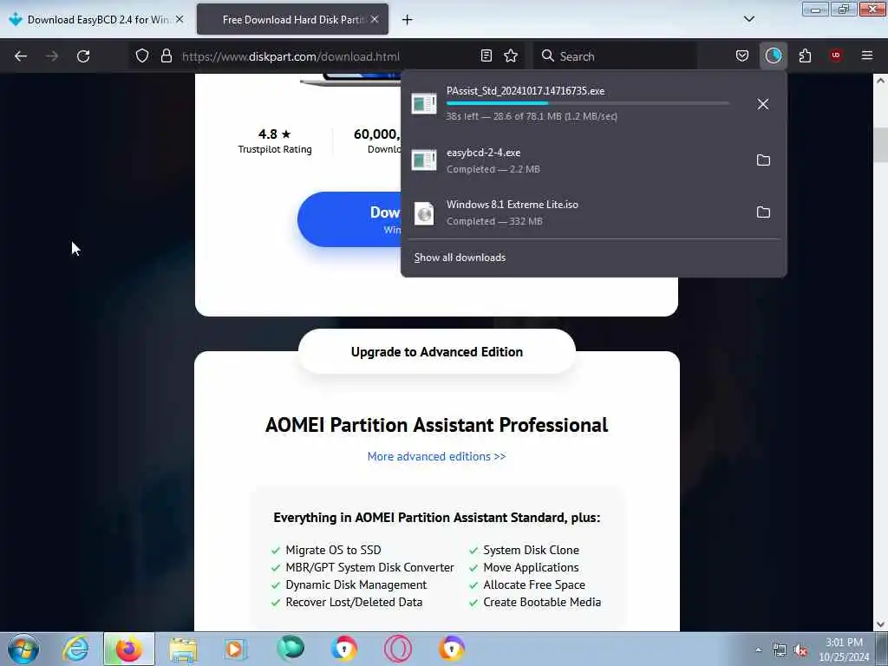Click the network tray icon
This screenshot has height=666, width=888.
click(780, 650)
